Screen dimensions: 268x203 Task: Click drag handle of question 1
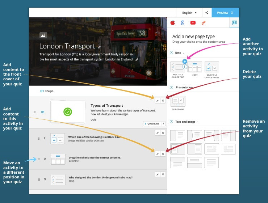[39, 139]
